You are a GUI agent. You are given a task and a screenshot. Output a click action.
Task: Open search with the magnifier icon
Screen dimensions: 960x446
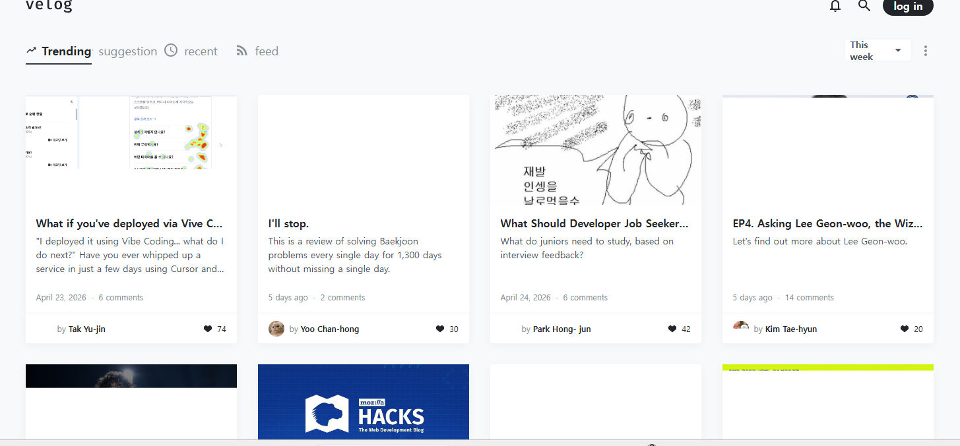point(864,6)
